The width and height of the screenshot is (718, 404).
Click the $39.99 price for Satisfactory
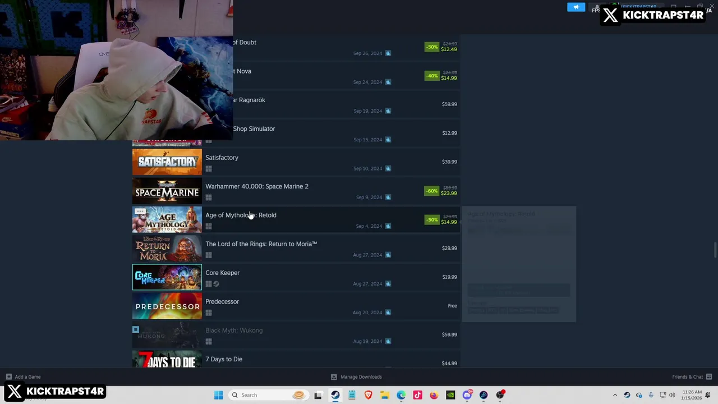449,162
